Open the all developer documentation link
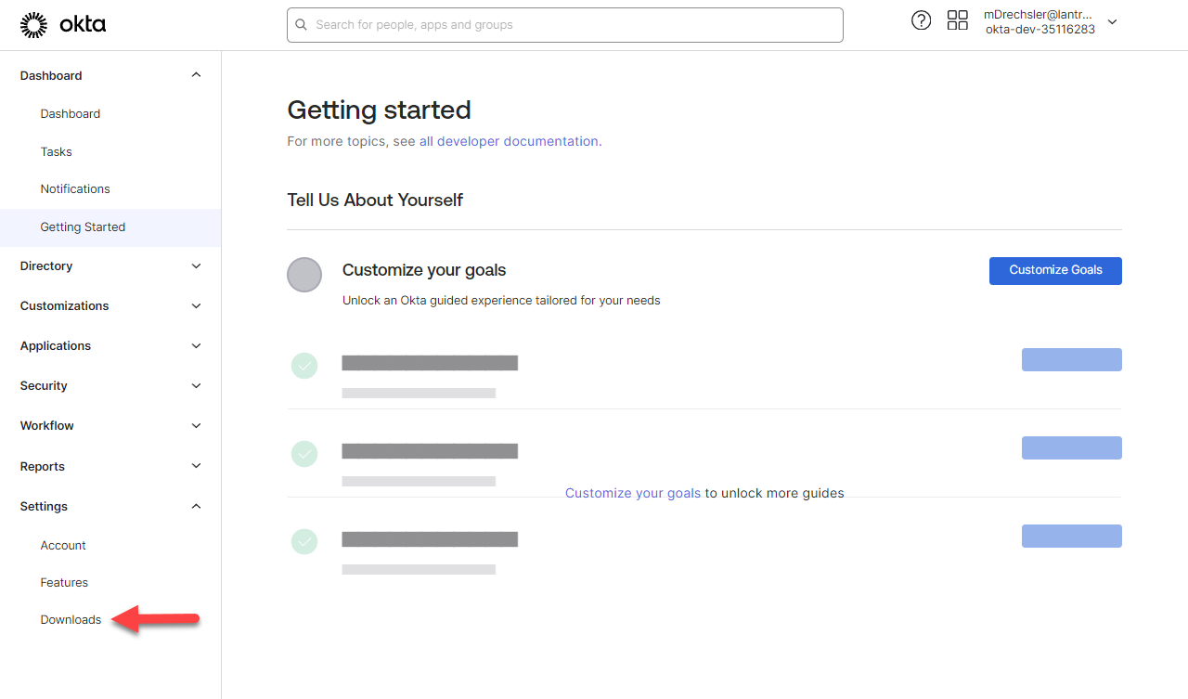 [x=509, y=142]
